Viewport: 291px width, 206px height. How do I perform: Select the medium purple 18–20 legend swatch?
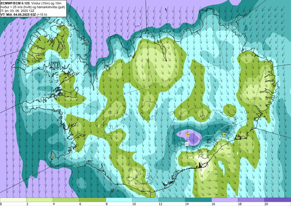251,200
